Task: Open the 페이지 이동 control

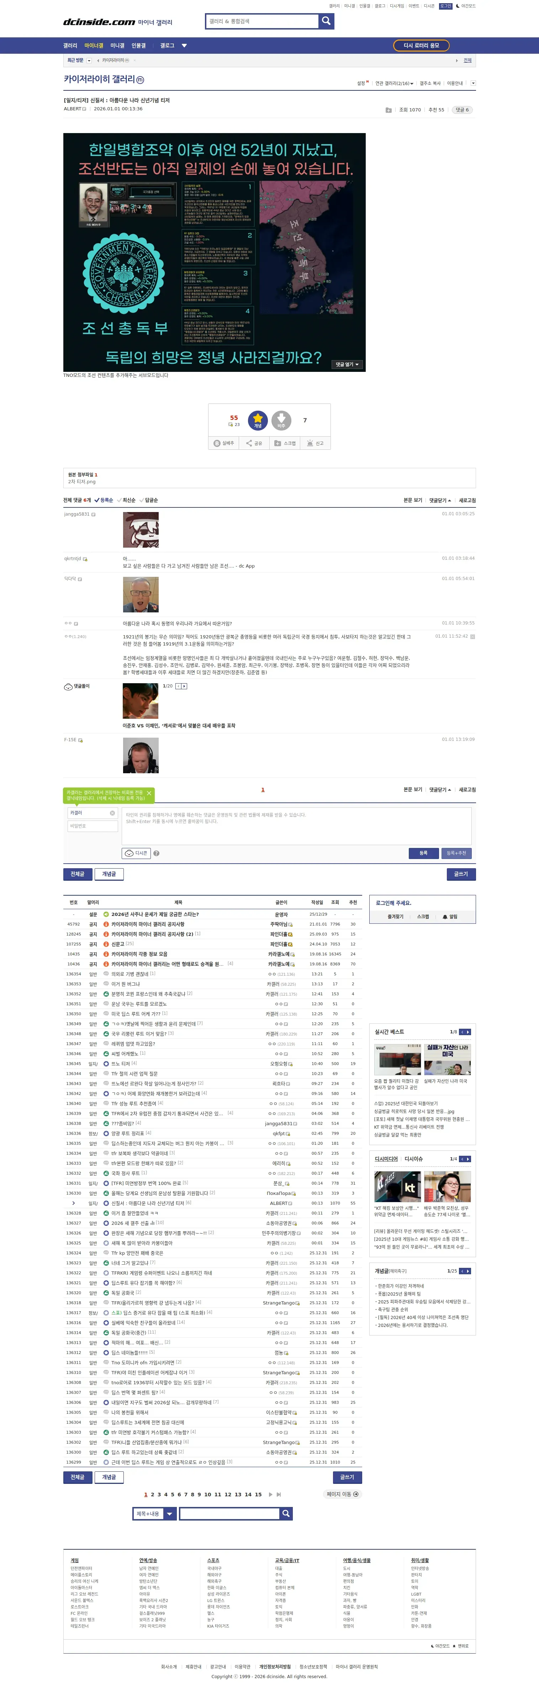Action: point(343,1494)
